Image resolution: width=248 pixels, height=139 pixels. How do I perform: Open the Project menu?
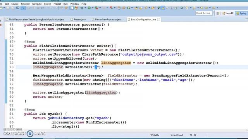57,3
